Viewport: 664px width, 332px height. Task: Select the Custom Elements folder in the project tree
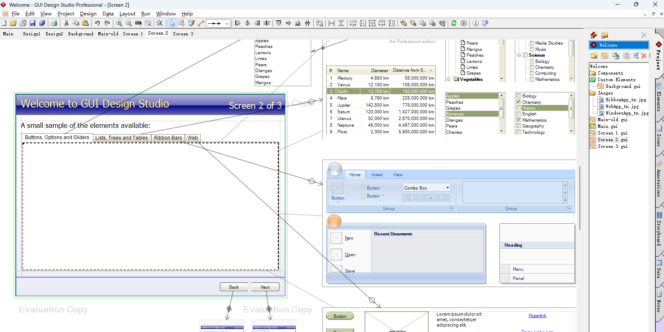(x=617, y=80)
